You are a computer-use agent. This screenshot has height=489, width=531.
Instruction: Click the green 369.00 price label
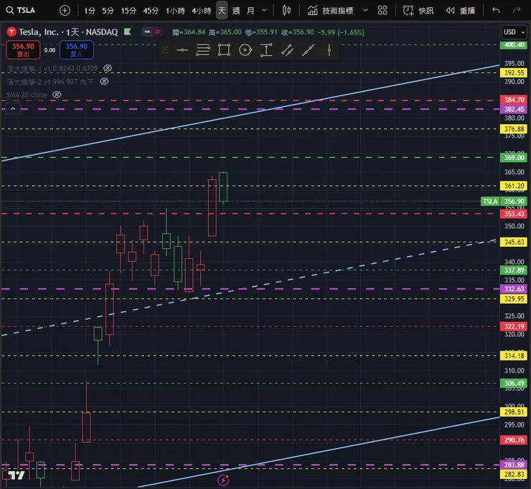pos(514,158)
